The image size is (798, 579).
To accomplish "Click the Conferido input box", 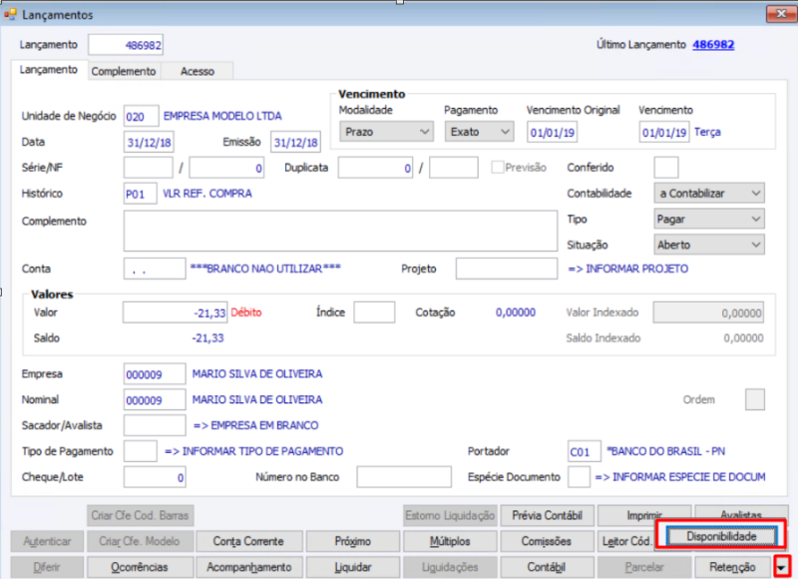I will (666, 168).
